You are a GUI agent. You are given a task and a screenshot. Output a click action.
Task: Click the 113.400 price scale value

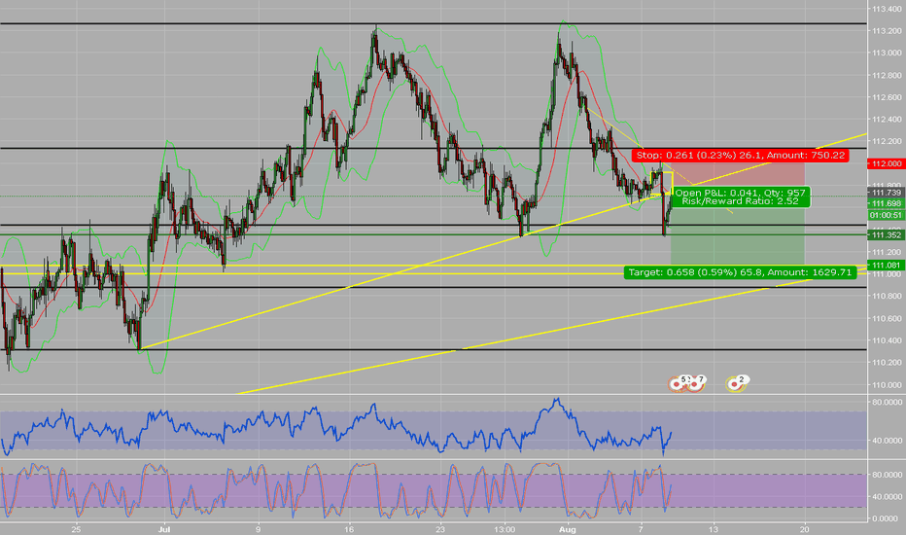click(x=887, y=9)
